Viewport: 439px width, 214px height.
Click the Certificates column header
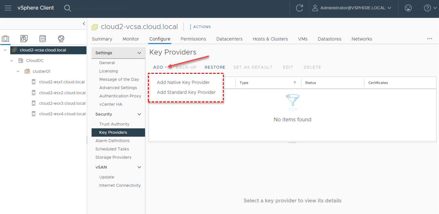coord(378,83)
